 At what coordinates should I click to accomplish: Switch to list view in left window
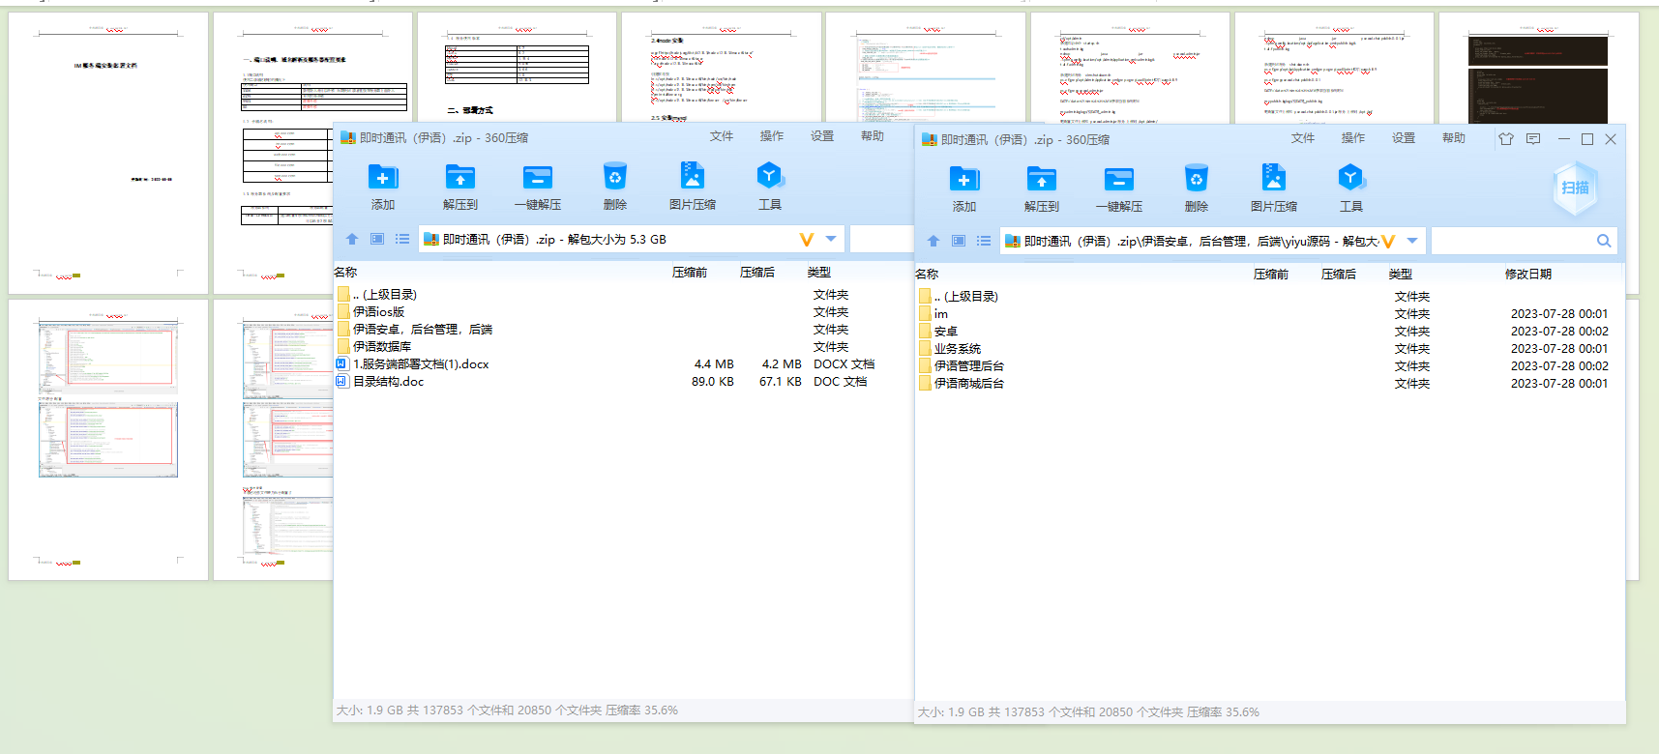[x=402, y=239]
